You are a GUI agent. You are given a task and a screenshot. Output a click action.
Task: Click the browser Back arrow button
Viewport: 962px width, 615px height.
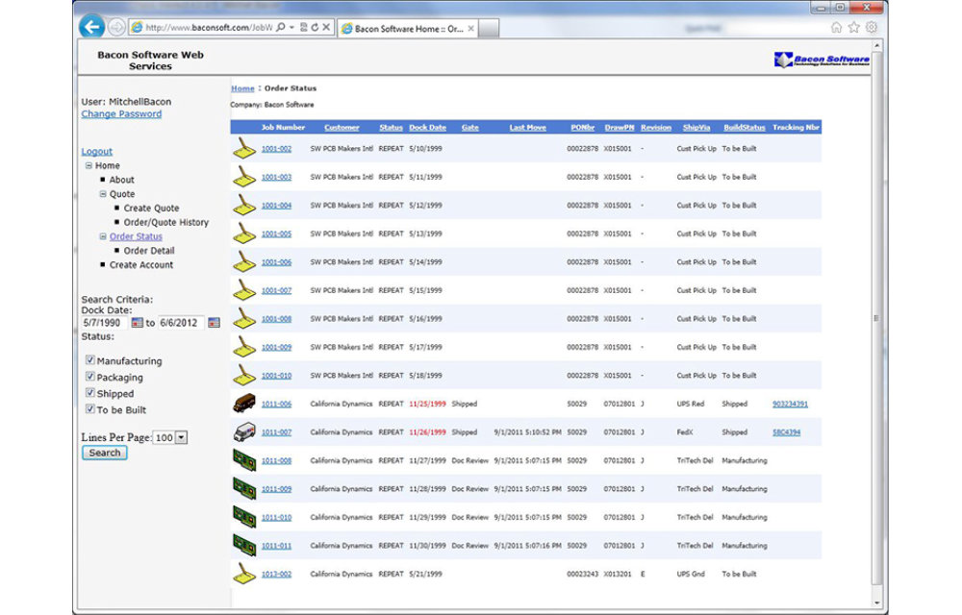click(91, 27)
